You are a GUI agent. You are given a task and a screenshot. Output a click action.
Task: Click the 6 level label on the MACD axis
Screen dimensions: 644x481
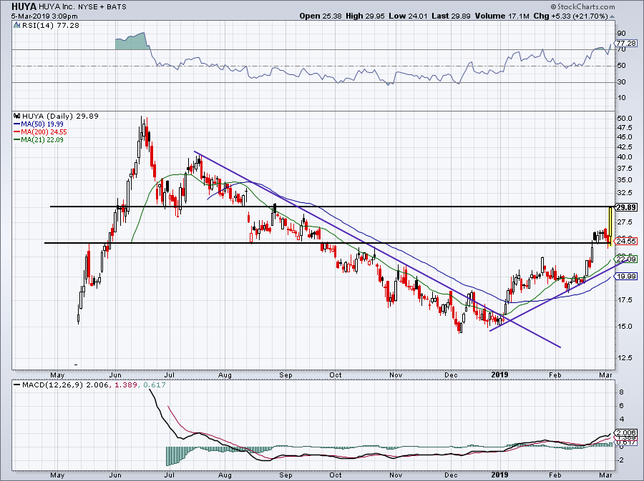(x=621, y=406)
